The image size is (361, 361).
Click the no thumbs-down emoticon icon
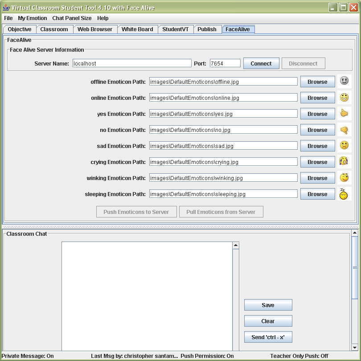[344, 130]
